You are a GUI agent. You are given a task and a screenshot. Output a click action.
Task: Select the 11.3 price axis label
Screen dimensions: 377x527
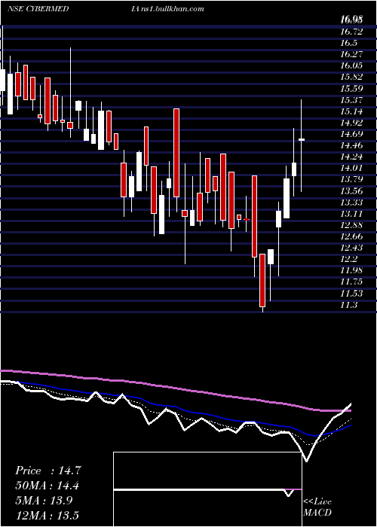[348, 305]
